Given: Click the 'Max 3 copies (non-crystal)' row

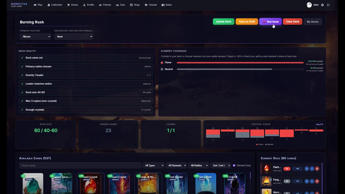Looking at the screenshot, I should (x=86, y=101).
